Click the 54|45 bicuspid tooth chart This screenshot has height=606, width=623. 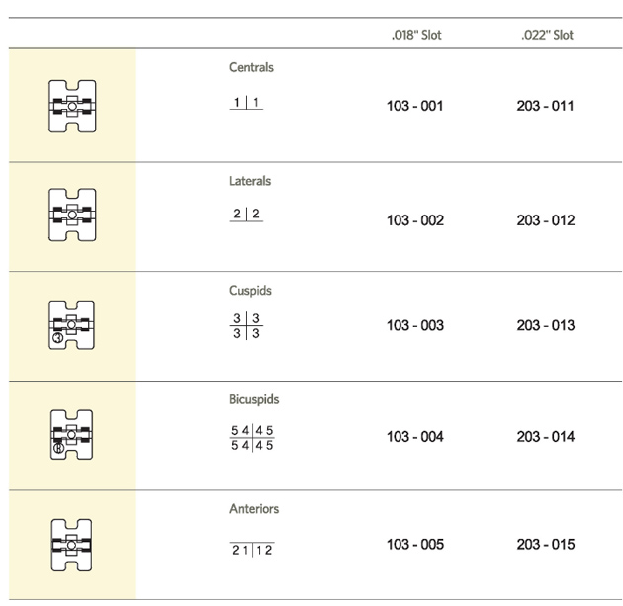(252, 438)
